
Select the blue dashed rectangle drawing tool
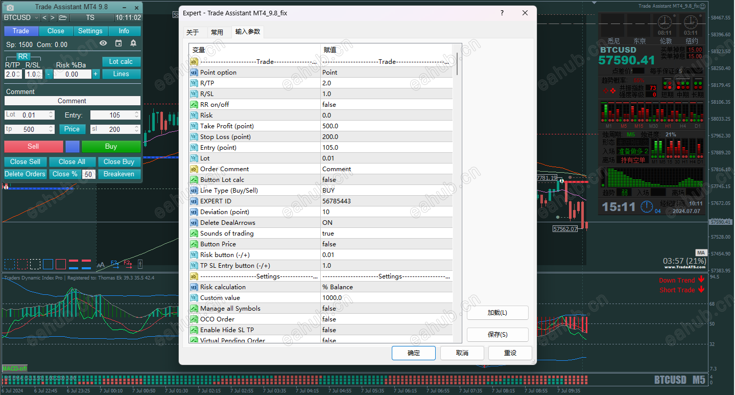10,264
